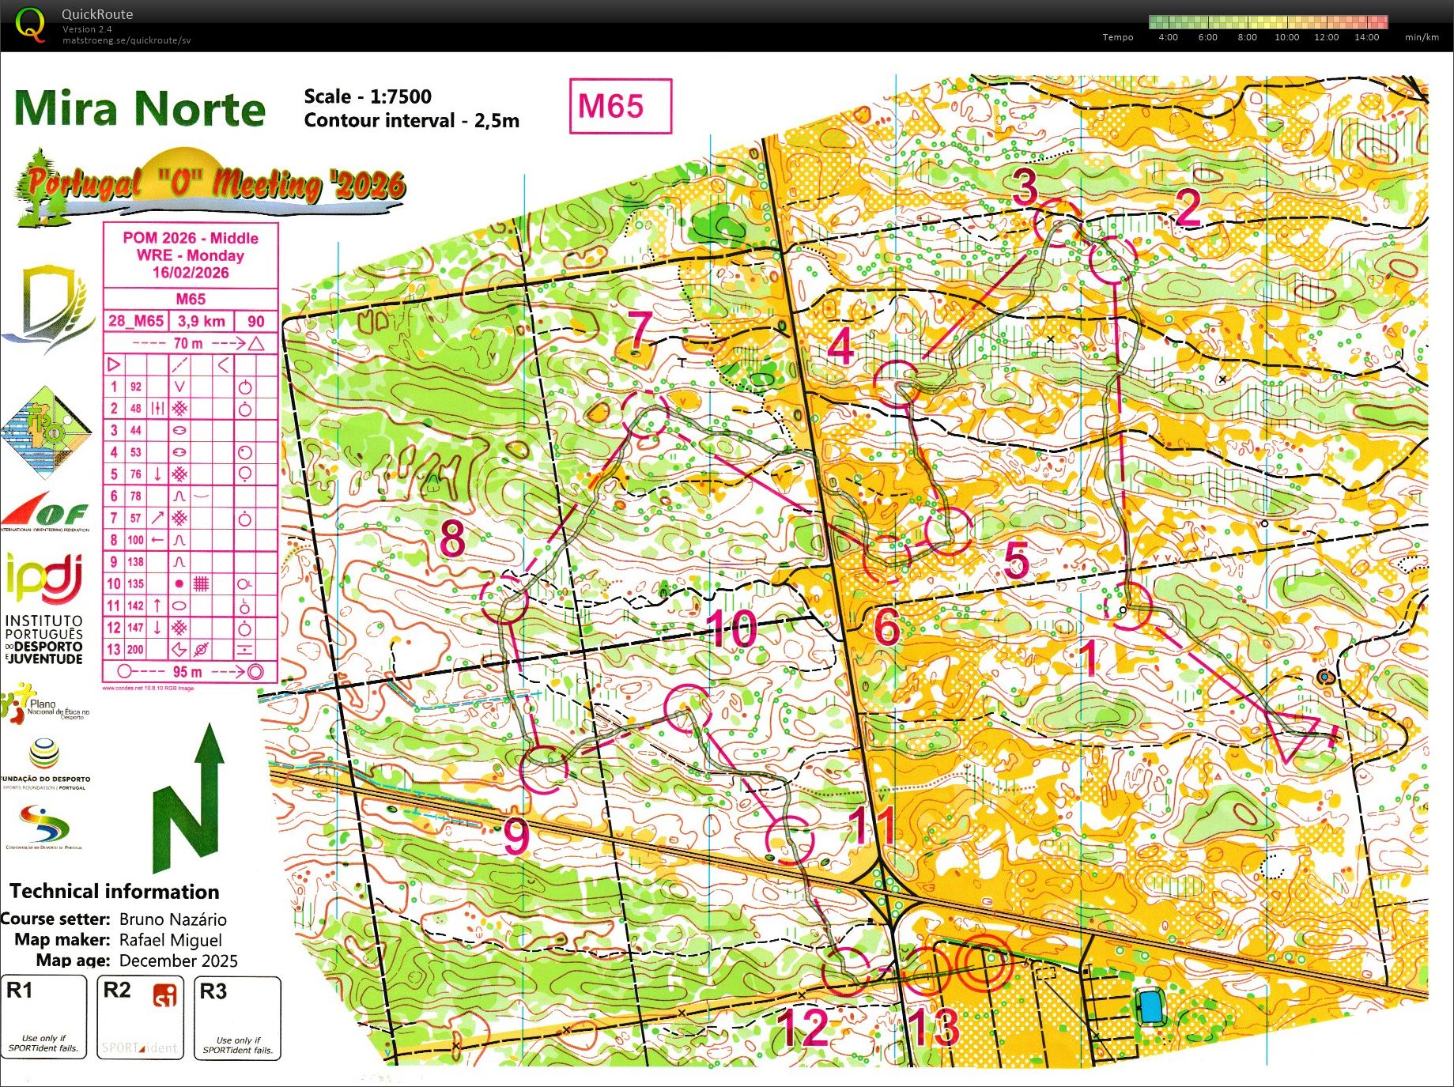Click the Tempo color gradient scale
This screenshot has height=1087, width=1454.
(x=1267, y=22)
